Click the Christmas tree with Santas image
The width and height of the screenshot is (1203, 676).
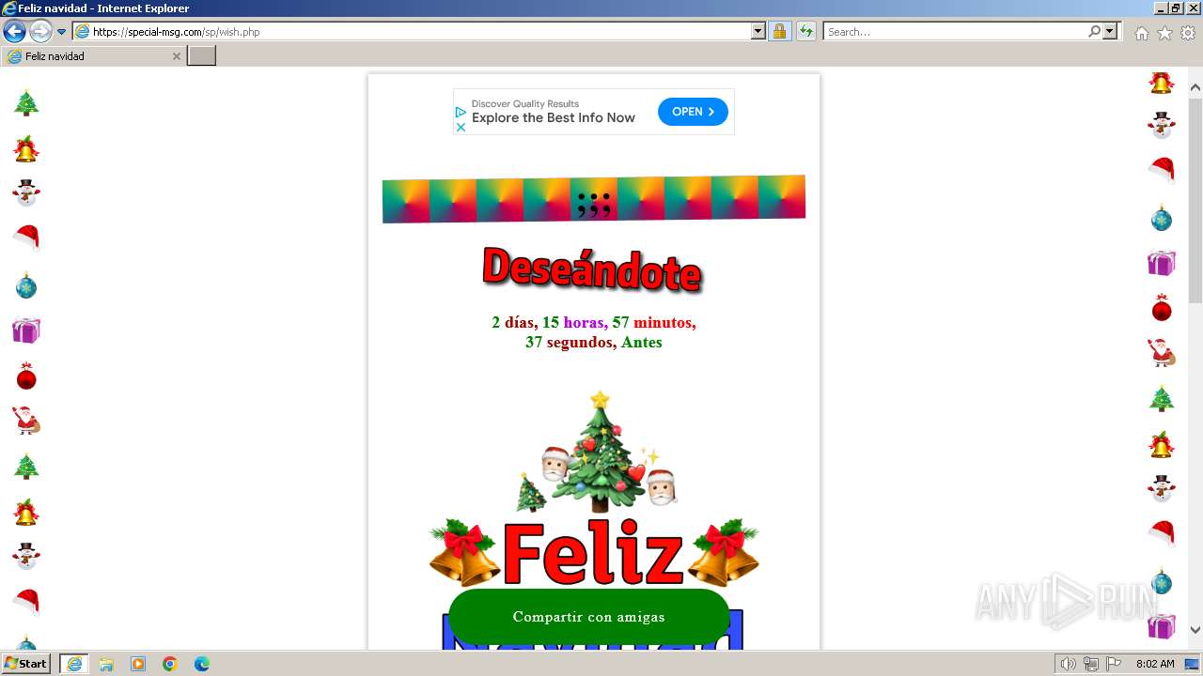[x=597, y=453]
